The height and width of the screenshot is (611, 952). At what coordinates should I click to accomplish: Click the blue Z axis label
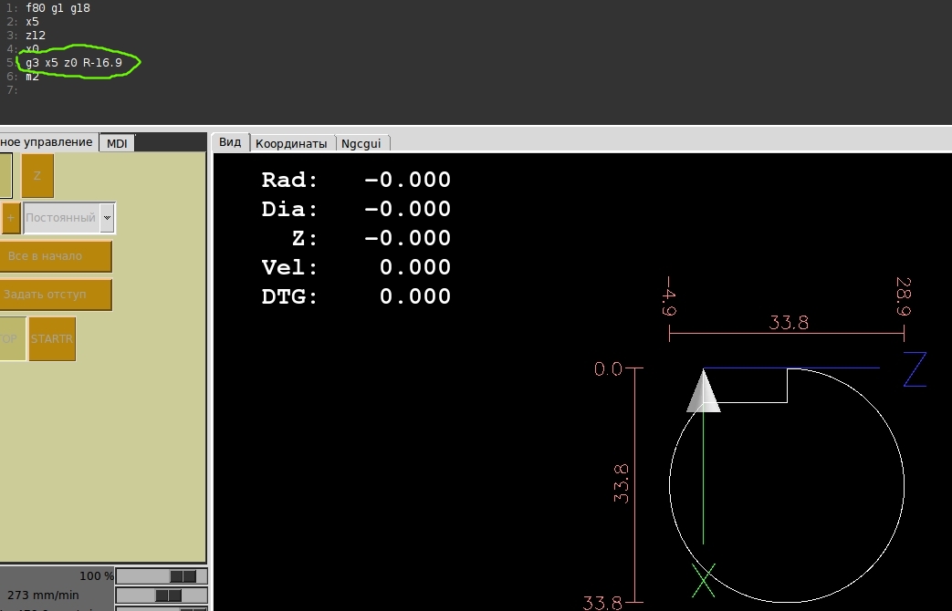pyautogui.click(x=915, y=369)
